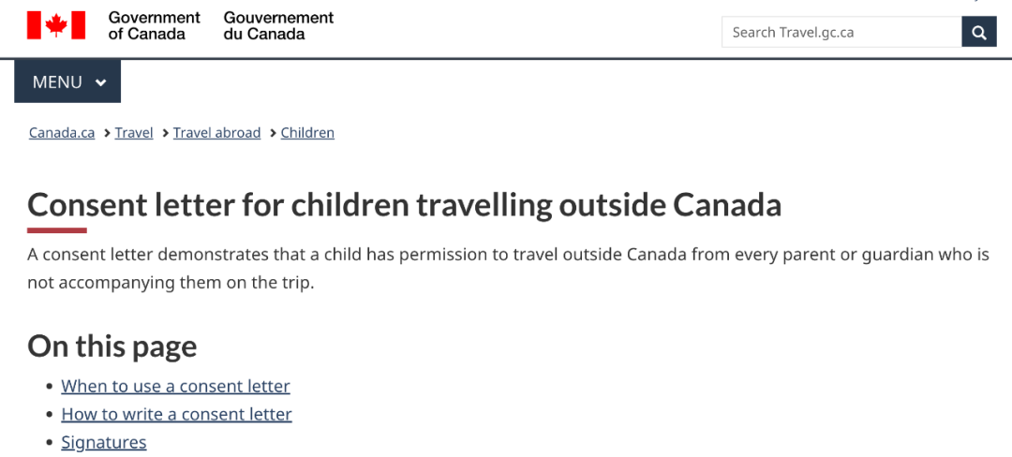The width and height of the screenshot is (1012, 457).
Task: Focus the Search Travel.gc.ca input field
Action: [841, 32]
